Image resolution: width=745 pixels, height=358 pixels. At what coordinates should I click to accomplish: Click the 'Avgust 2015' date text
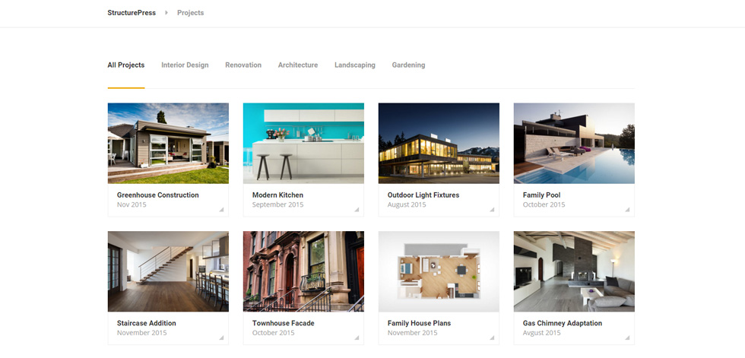point(541,334)
